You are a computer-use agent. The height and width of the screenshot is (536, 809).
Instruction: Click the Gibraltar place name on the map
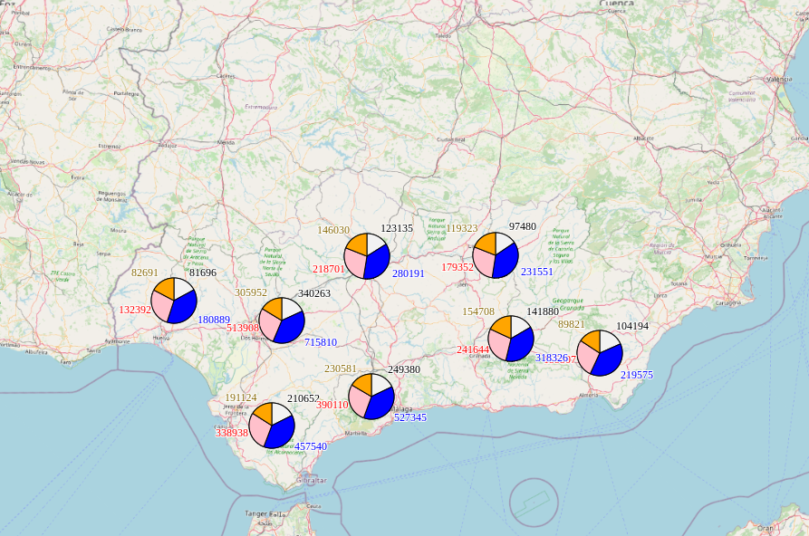click(311, 480)
